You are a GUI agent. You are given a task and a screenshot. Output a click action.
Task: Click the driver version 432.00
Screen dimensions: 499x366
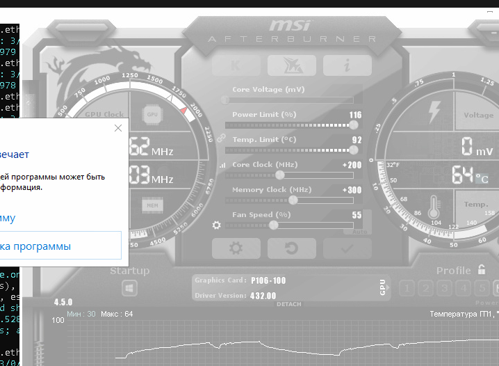(263, 296)
